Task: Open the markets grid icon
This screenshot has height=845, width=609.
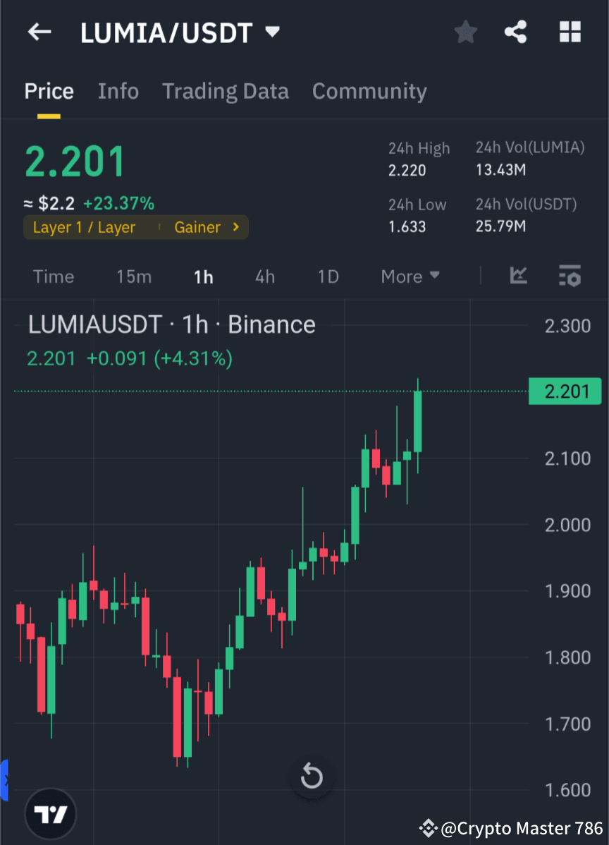Action: [570, 31]
